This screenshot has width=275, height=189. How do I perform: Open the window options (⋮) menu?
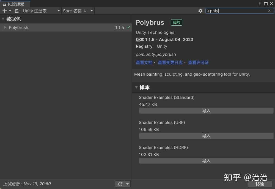pos(260,3)
